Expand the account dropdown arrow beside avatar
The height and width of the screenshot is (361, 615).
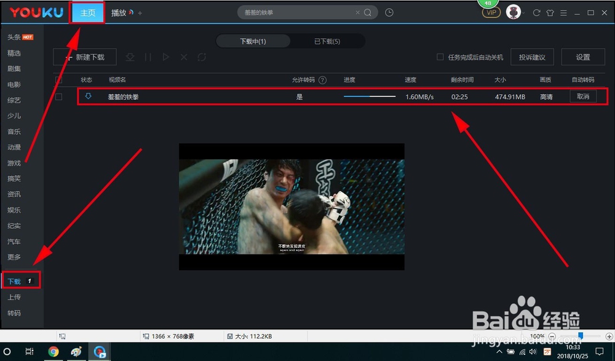(523, 13)
